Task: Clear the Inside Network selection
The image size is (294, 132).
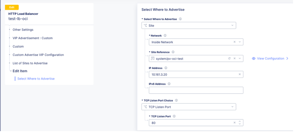Action: tap(235, 42)
